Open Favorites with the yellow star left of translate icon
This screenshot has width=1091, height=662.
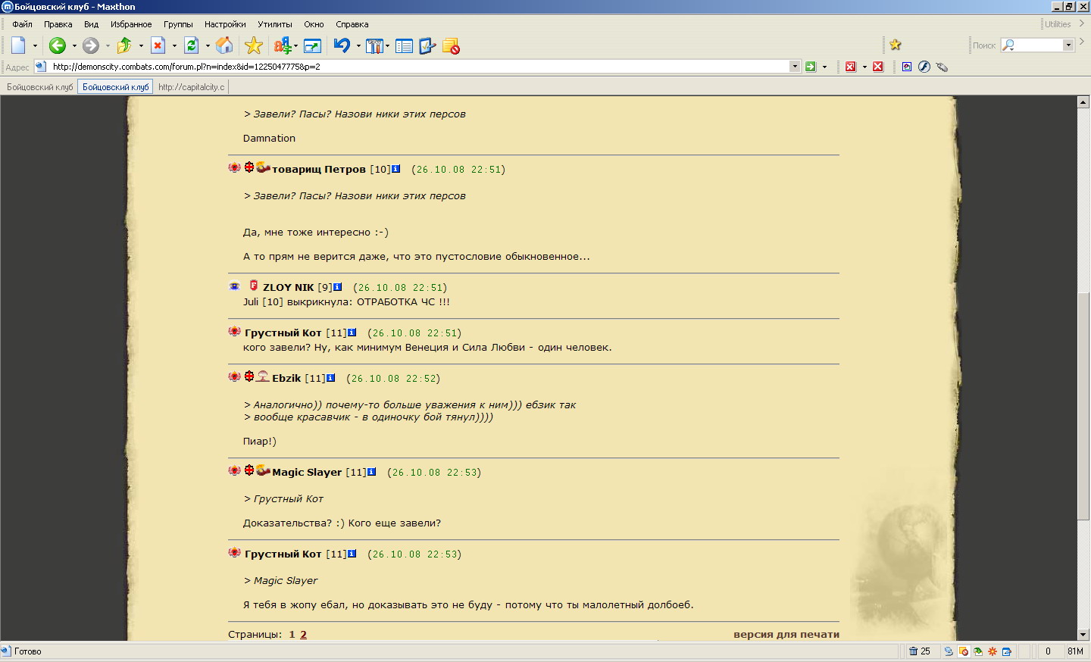[254, 46]
